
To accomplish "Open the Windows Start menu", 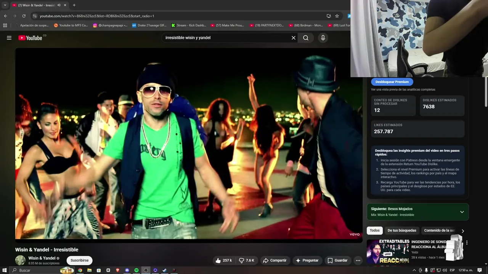I will click(x=4, y=270).
